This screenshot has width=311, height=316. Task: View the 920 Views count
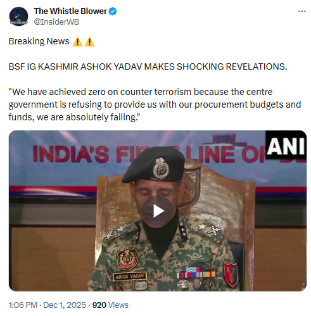(110, 305)
